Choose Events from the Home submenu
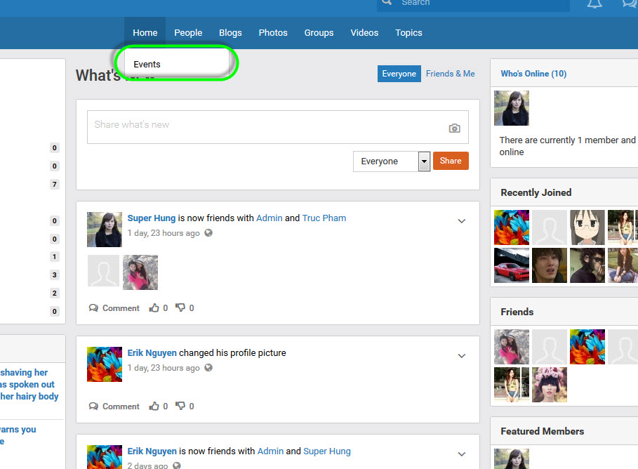The image size is (638, 469). pos(147,65)
